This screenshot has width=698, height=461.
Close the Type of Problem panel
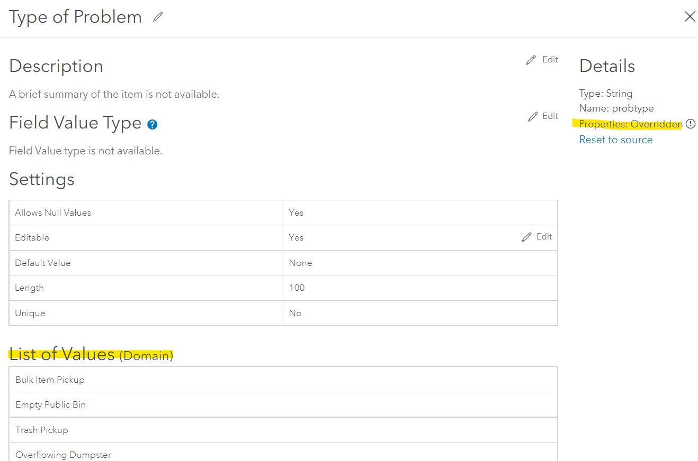pos(690,16)
